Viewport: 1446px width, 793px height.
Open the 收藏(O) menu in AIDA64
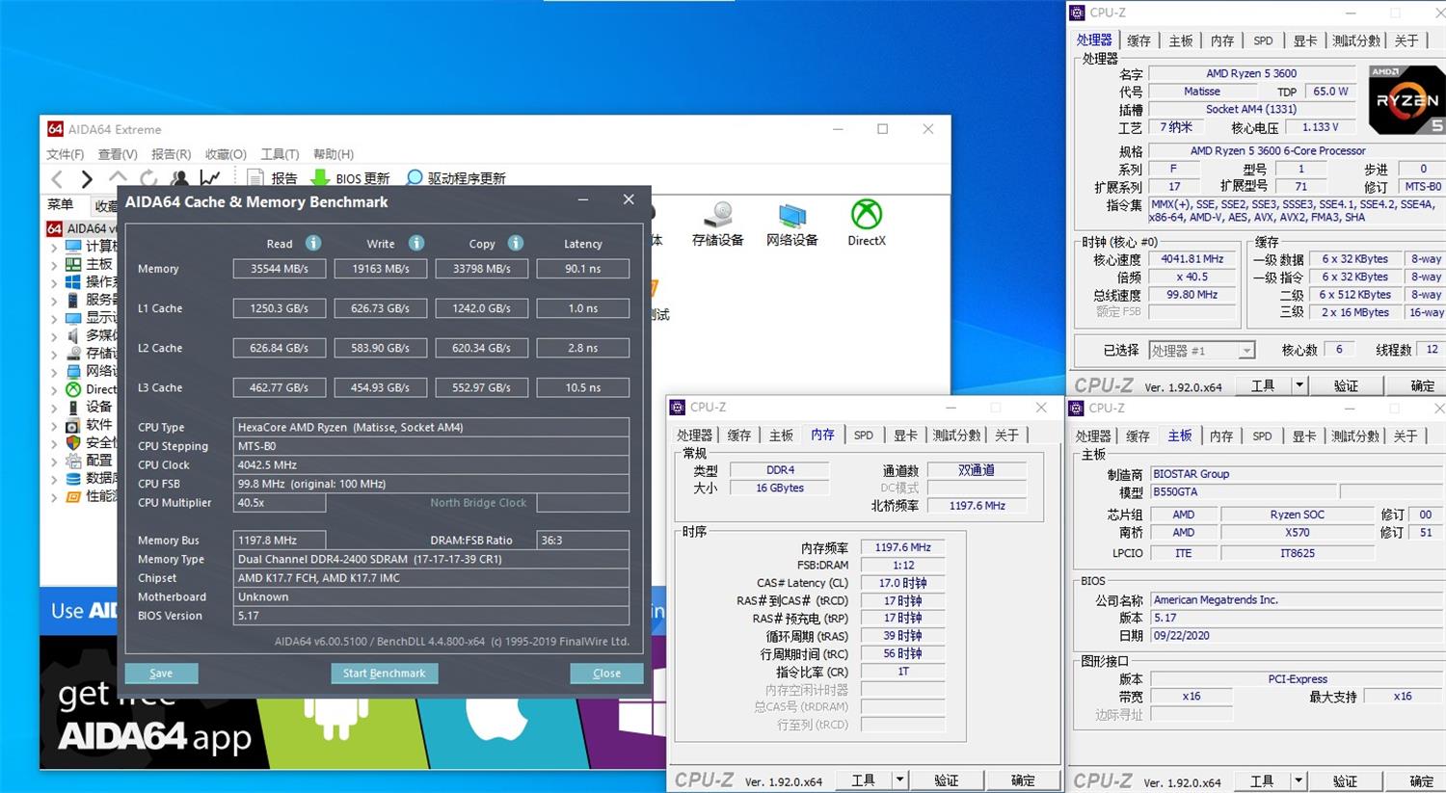(x=226, y=154)
